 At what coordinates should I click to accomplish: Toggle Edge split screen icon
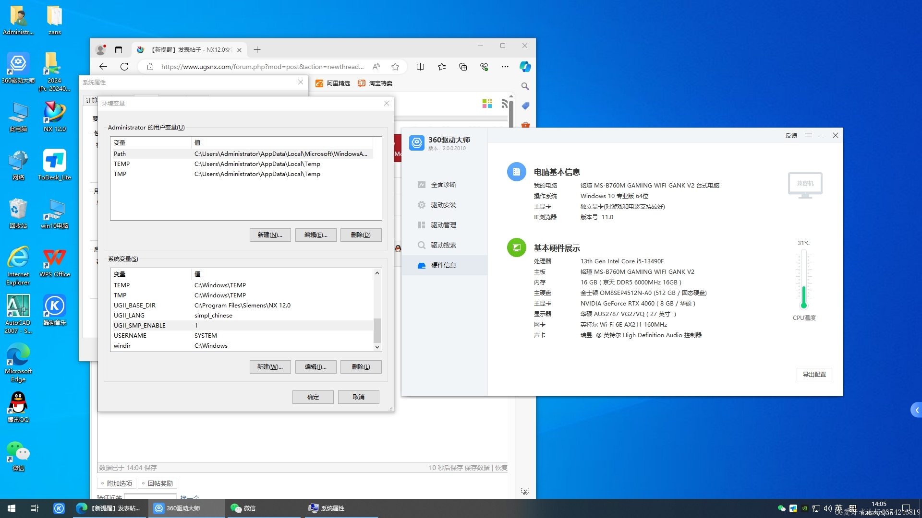[x=421, y=67]
